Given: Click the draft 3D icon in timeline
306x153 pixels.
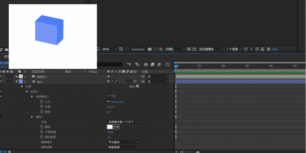Looking at the screenshot, I should tap(137, 64).
